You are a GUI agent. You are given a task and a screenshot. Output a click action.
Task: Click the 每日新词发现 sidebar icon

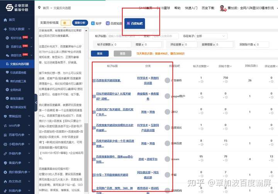tap(7, 107)
